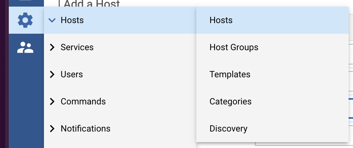Open the Administration people icon

pos(25,47)
